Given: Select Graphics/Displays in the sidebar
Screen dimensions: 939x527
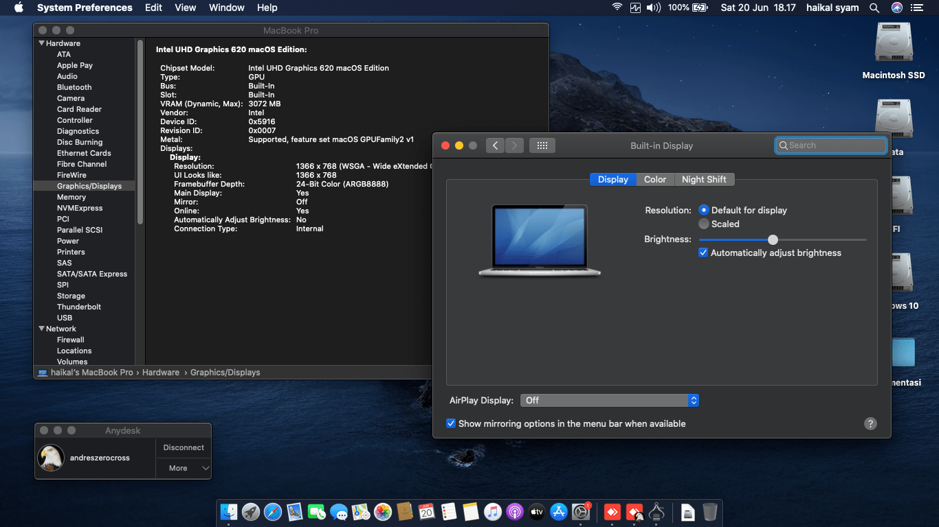Looking at the screenshot, I should click(89, 186).
